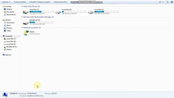Click the Desktop icon in sidebar
The image size is (174, 98).
5,9
